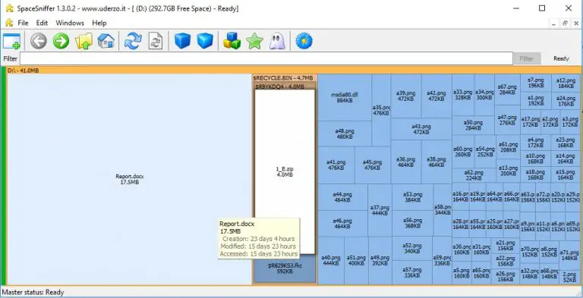Select the a38.png 464KB block
The width and height of the screenshot is (583, 298).
pos(436,162)
